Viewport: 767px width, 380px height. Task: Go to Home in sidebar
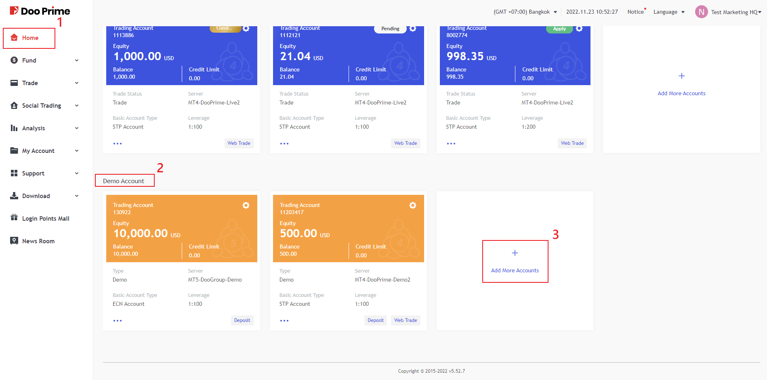point(30,38)
